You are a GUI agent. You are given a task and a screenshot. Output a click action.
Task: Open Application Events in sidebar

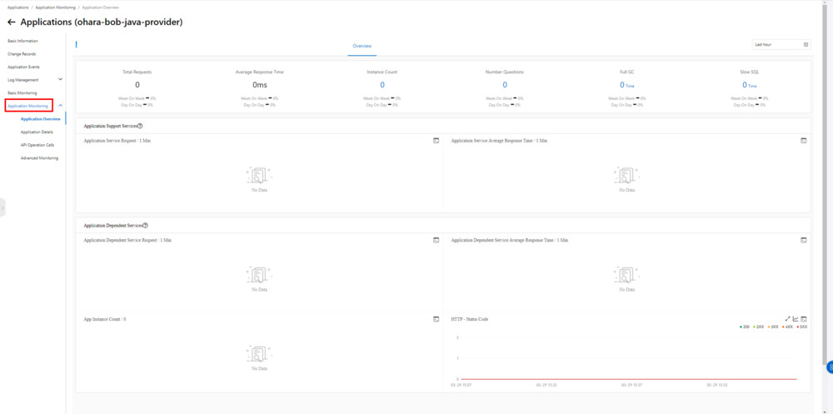coord(23,67)
